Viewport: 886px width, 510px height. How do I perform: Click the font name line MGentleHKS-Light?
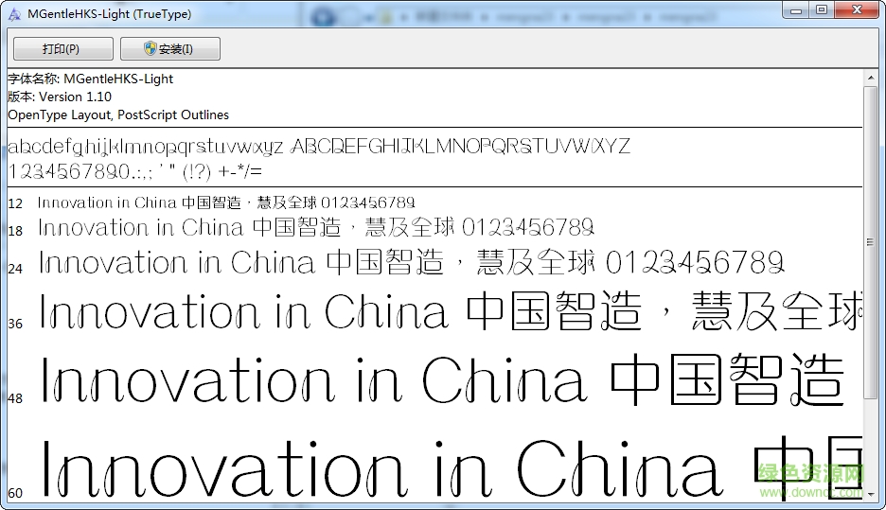[x=91, y=79]
